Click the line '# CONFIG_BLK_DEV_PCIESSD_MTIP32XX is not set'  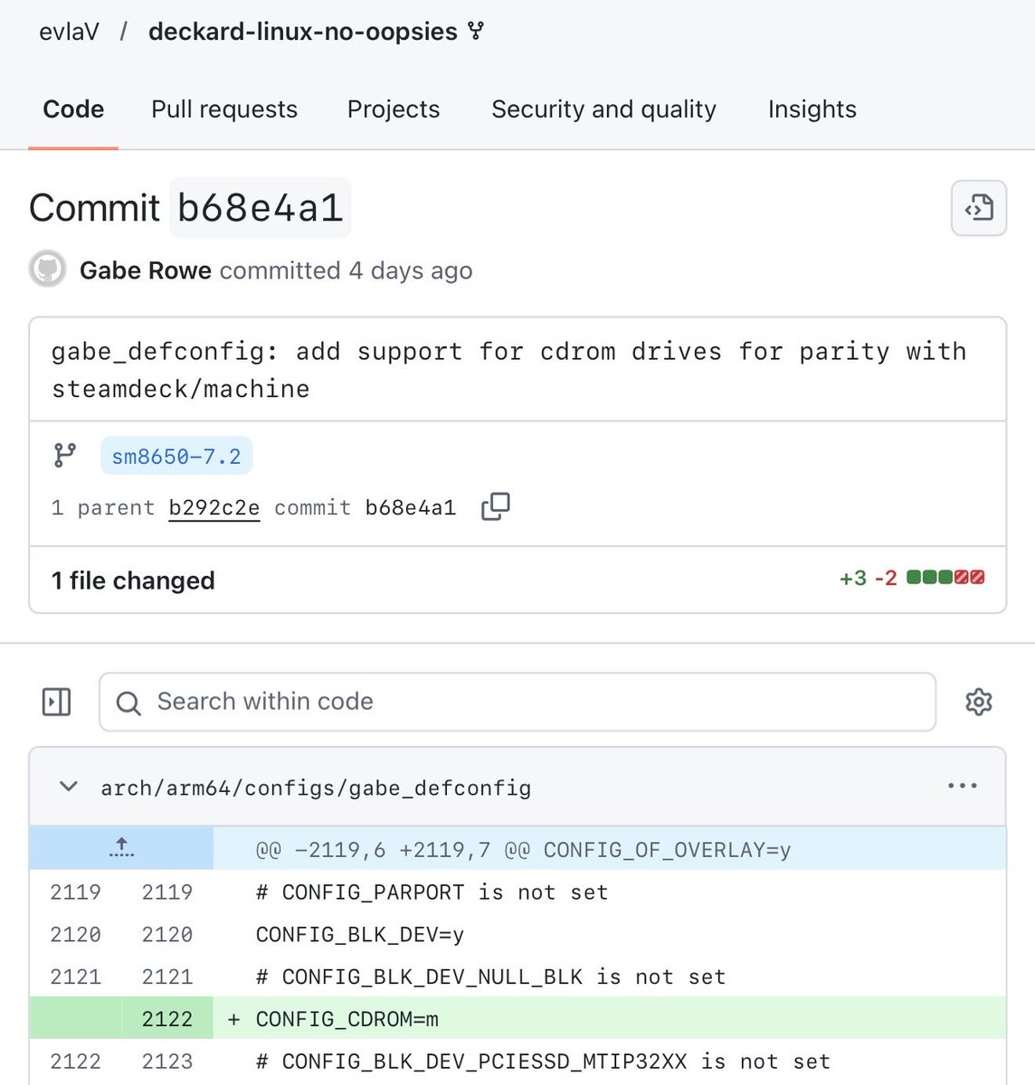pyautogui.click(x=543, y=1061)
